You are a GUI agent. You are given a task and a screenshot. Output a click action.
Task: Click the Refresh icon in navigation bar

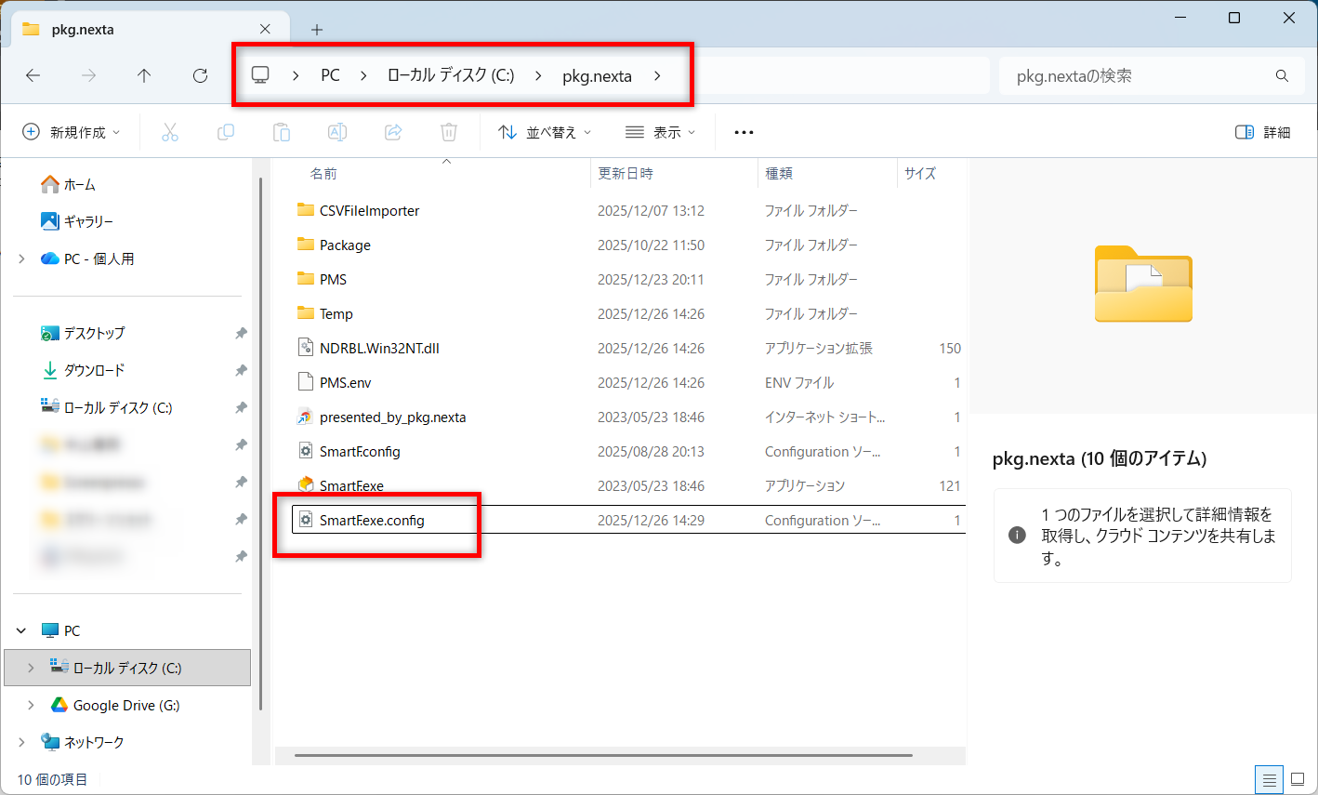200,76
